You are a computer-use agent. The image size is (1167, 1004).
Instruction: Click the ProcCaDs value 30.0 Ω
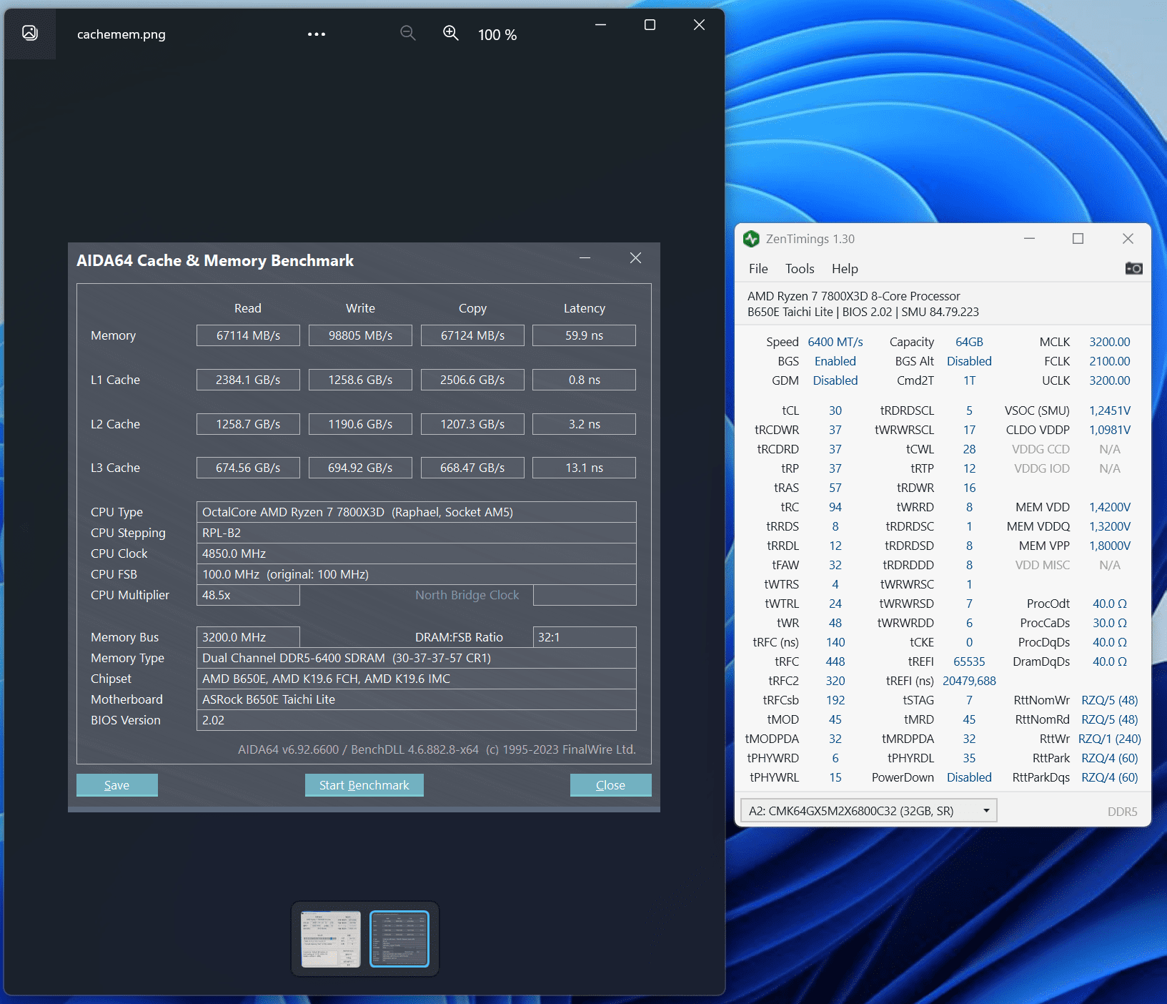point(1110,623)
